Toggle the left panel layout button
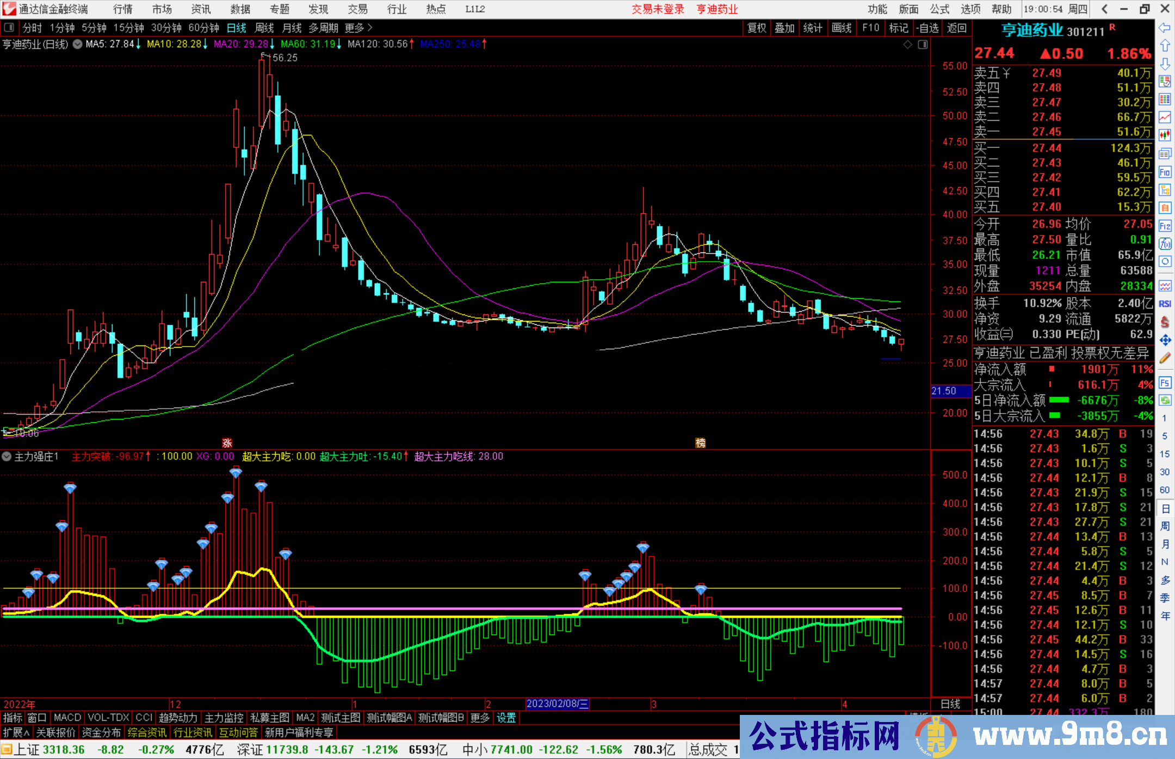1175x759 pixels. click(x=9, y=28)
